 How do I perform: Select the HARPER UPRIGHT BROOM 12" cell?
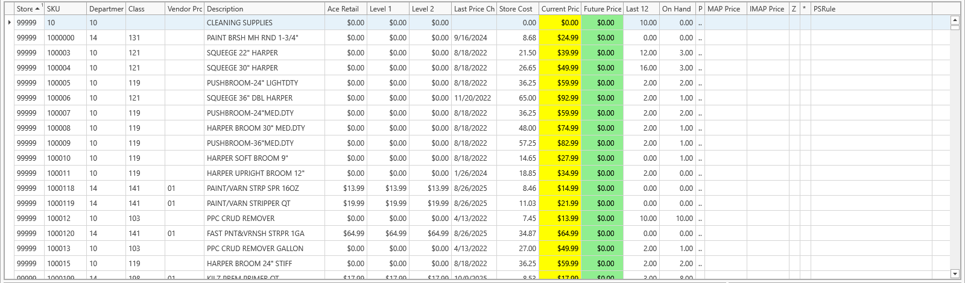click(x=264, y=173)
